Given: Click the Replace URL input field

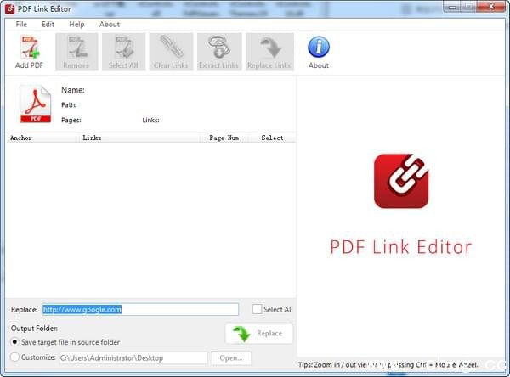Looking at the screenshot, I should (x=140, y=309).
